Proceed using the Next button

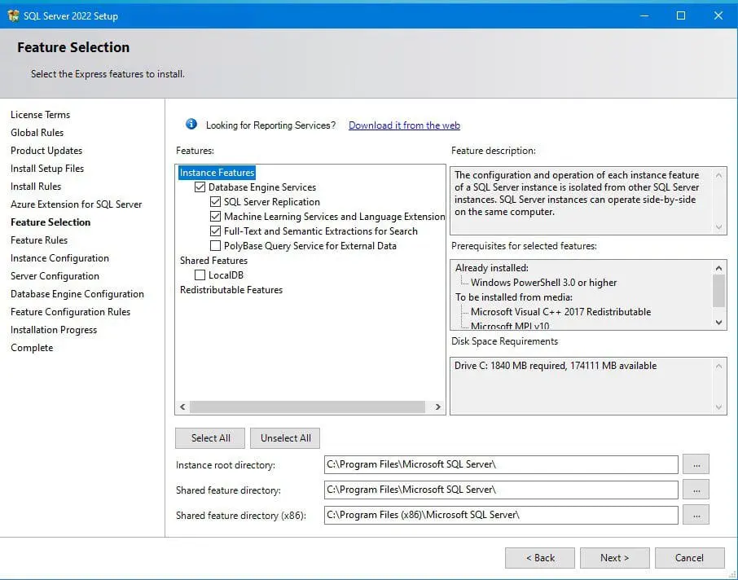tap(614, 557)
